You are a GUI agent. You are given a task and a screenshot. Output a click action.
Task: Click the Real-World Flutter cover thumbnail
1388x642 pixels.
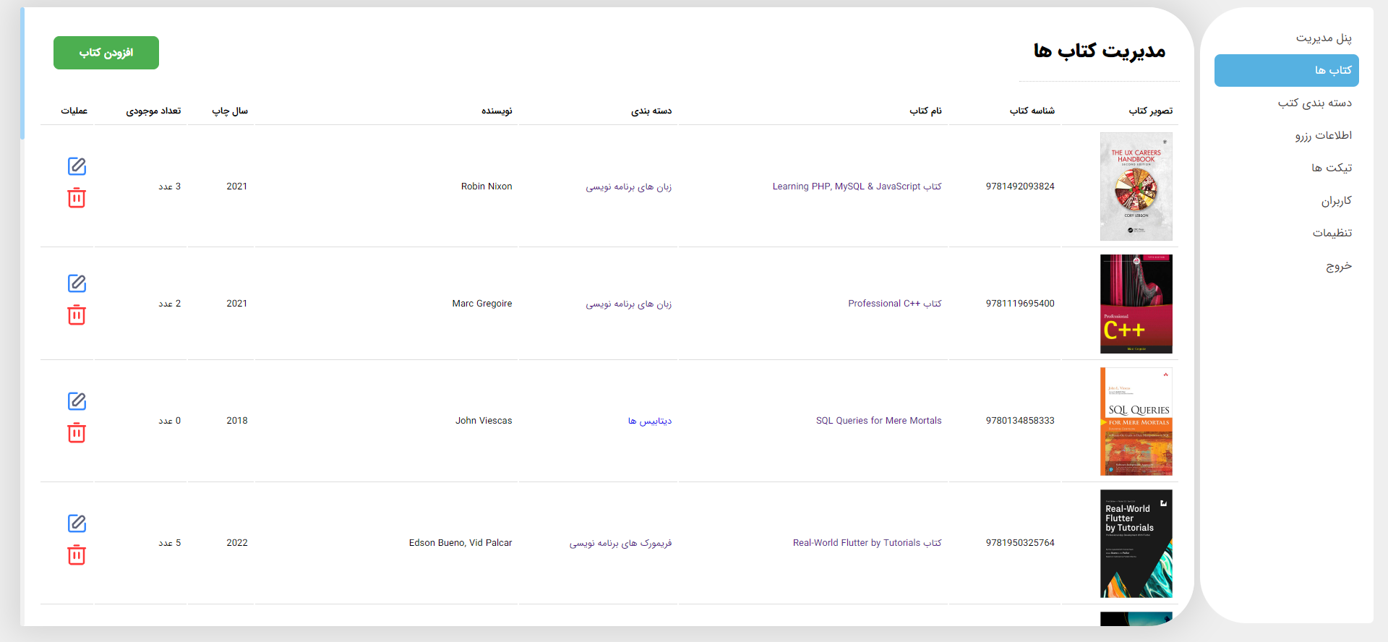coord(1136,544)
